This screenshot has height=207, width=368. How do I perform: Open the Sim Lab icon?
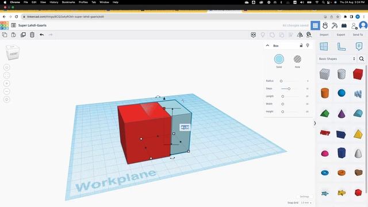[325, 25]
